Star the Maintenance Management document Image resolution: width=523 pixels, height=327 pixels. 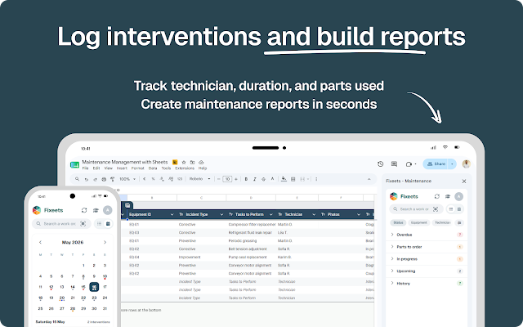(183, 162)
